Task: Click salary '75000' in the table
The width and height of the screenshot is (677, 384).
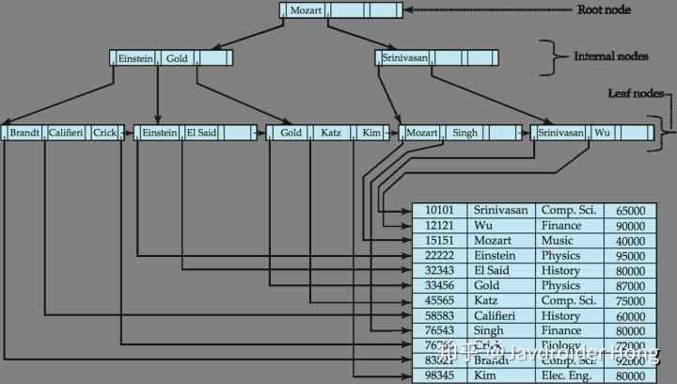Action: [630, 301]
